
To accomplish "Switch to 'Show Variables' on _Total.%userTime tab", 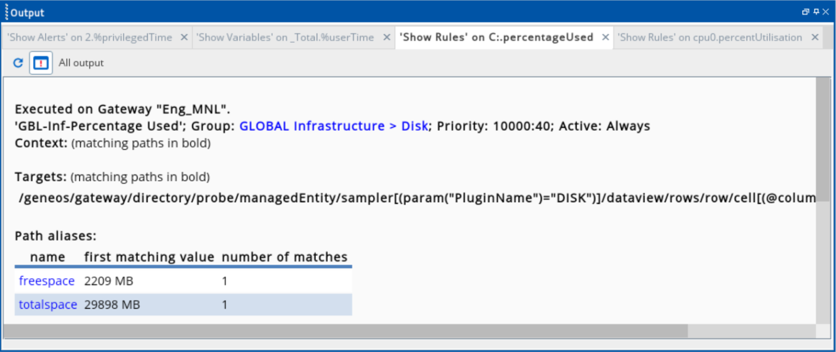I will tap(285, 37).
